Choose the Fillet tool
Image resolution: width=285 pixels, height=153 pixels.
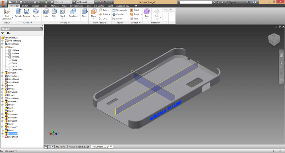(x=54, y=13)
